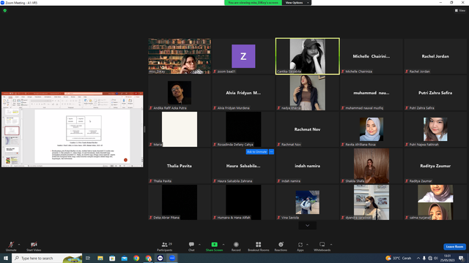
Task: Open the taskbar clock and date
Action: [x=447, y=258]
